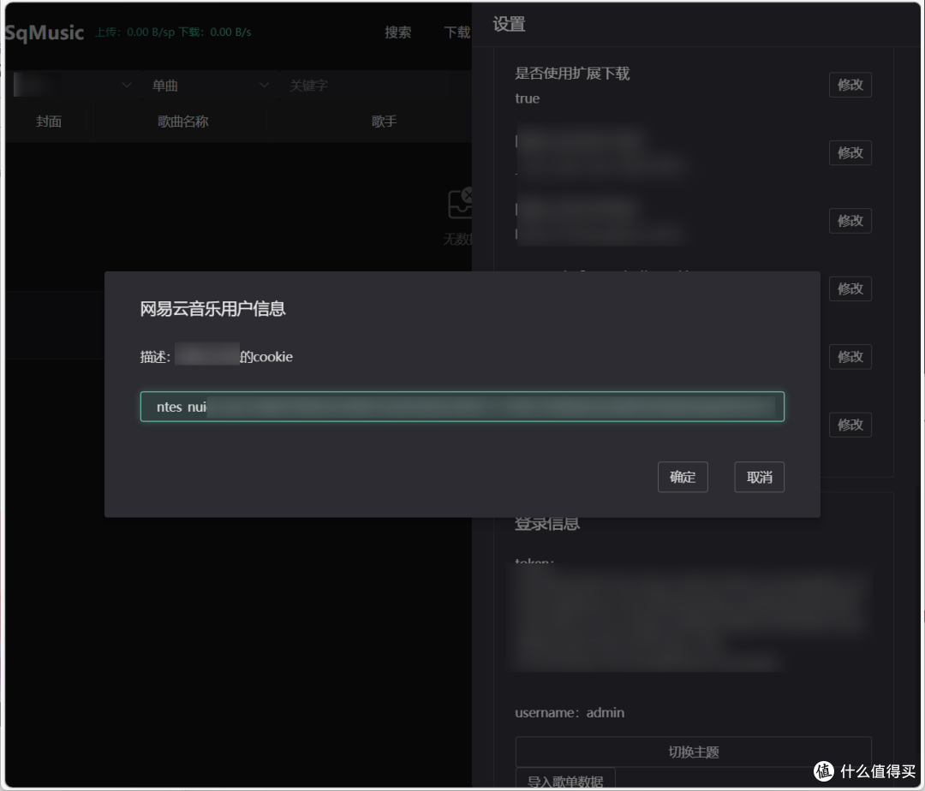The height and width of the screenshot is (791, 925).
Task: Expand the blurred source dropdown
Action: pos(73,86)
